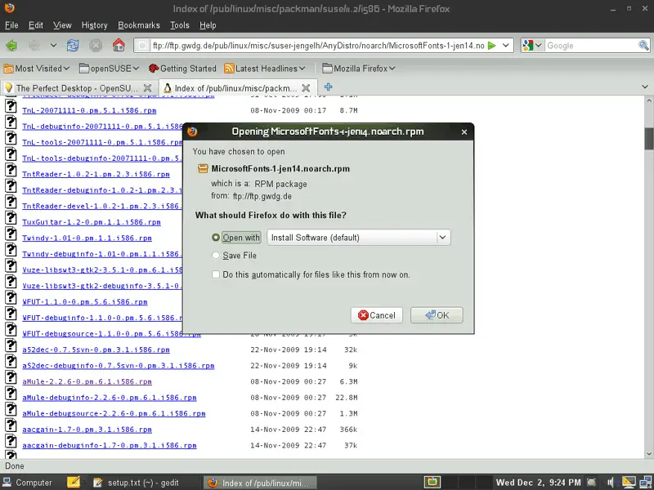Click the yellow notes icon on the taskbar

(74, 482)
